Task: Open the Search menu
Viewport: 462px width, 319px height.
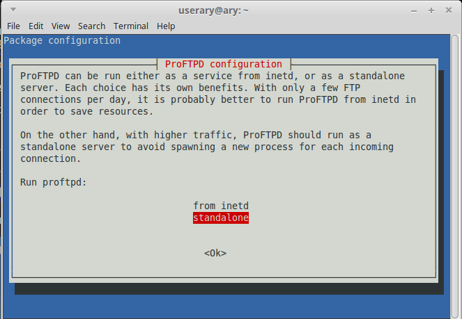Action: click(x=91, y=26)
